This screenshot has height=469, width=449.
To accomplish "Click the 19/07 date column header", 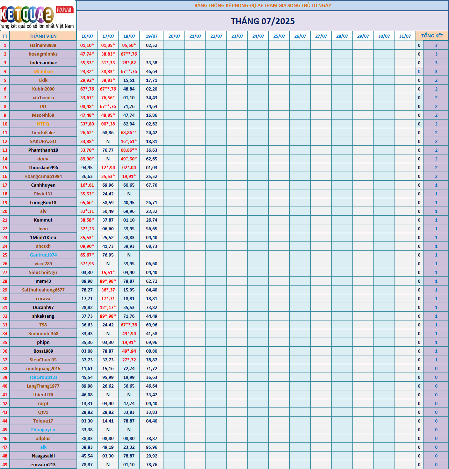I will 152,36.
